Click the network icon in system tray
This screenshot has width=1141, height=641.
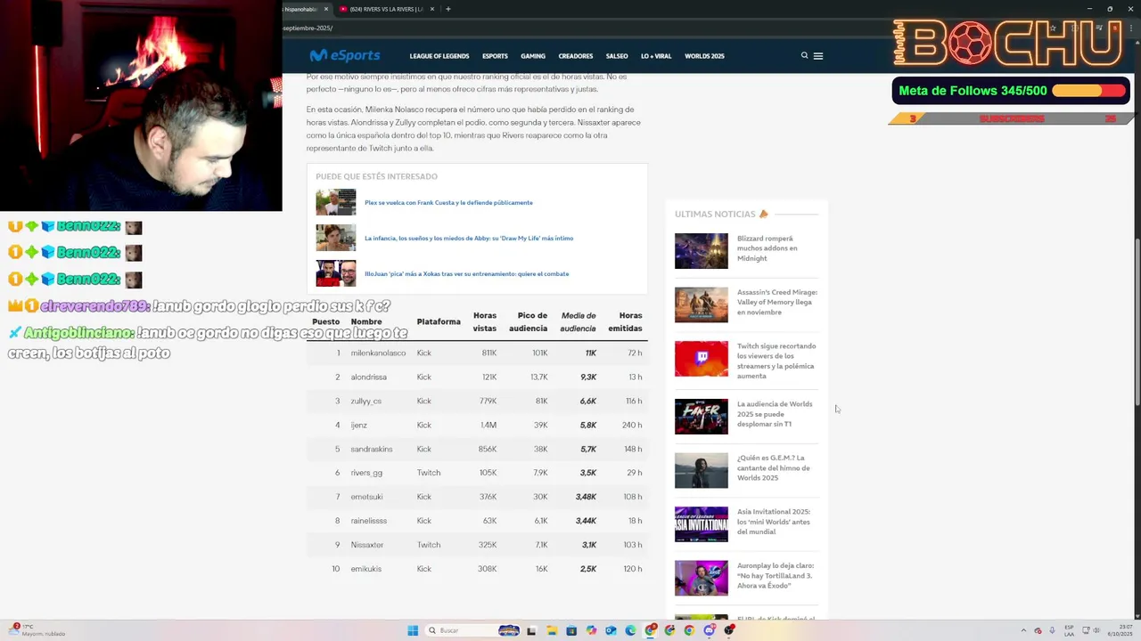coord(1086,630)
